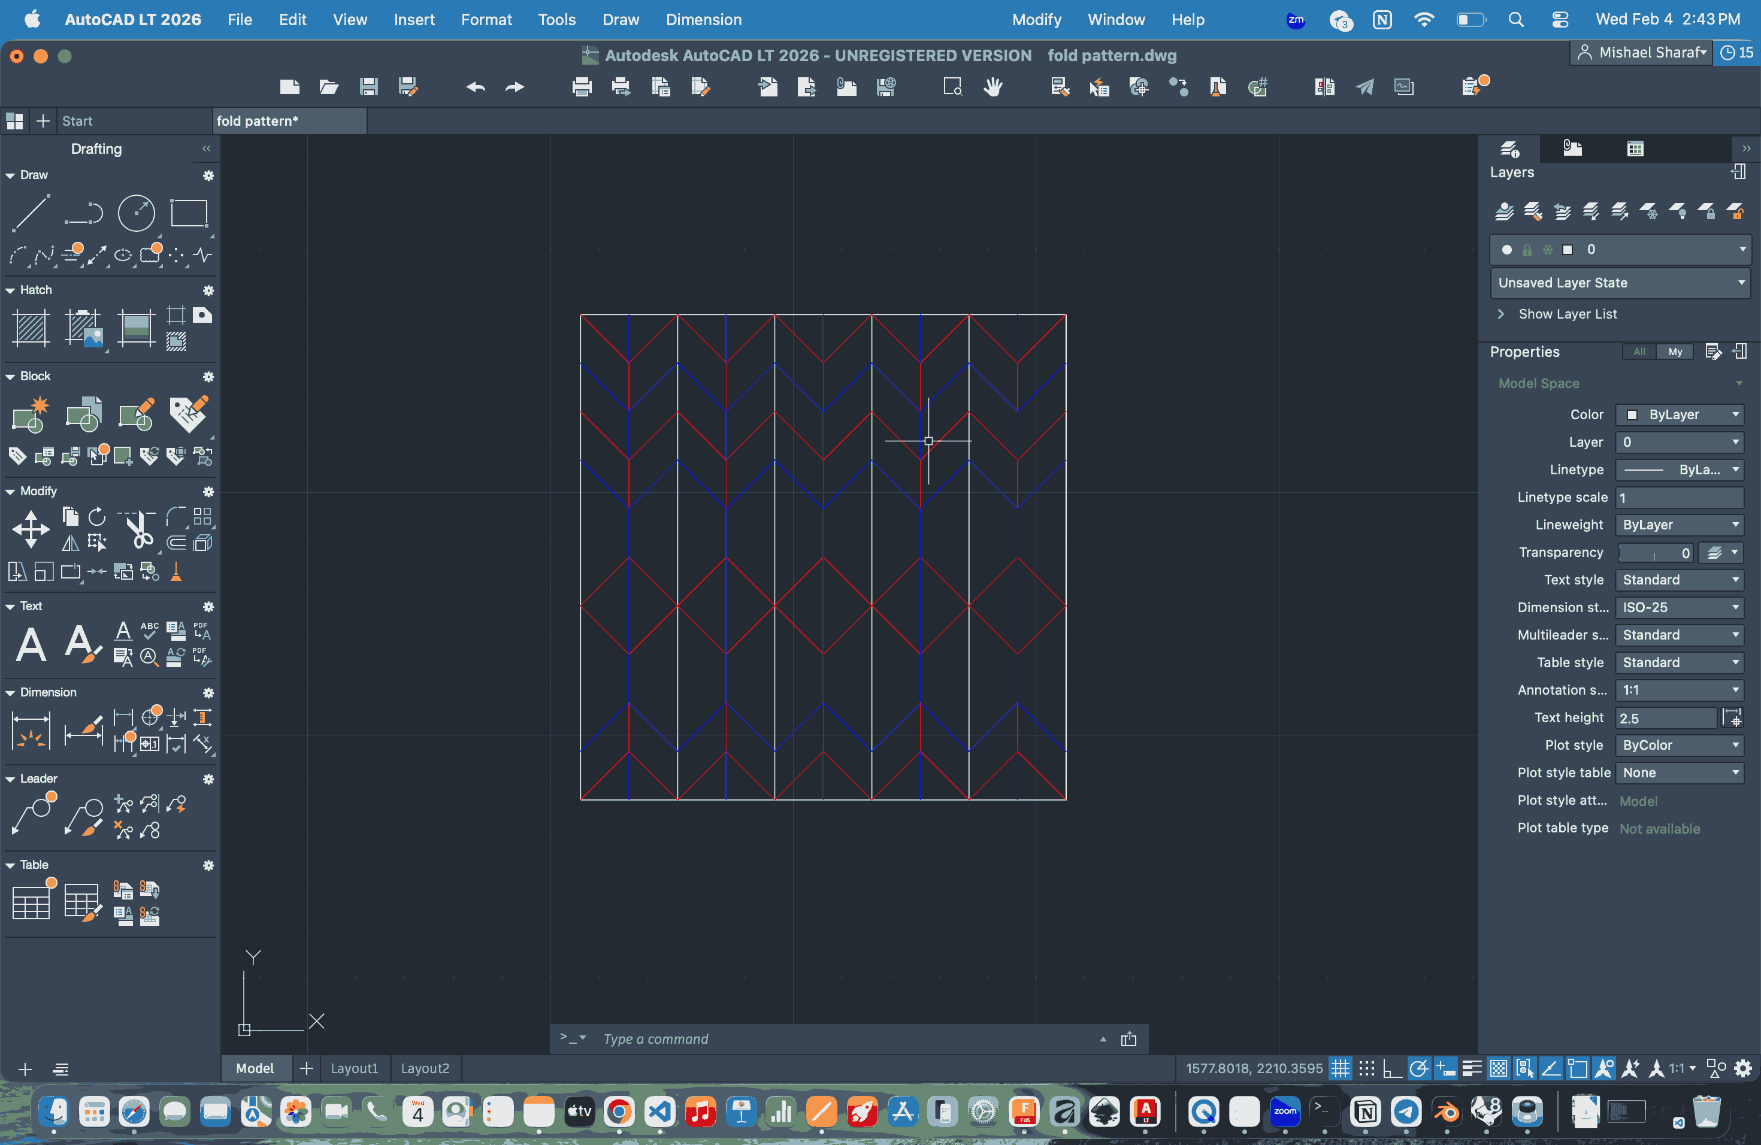Toggle ortho mode in status bar

tap(1392, 1068)
